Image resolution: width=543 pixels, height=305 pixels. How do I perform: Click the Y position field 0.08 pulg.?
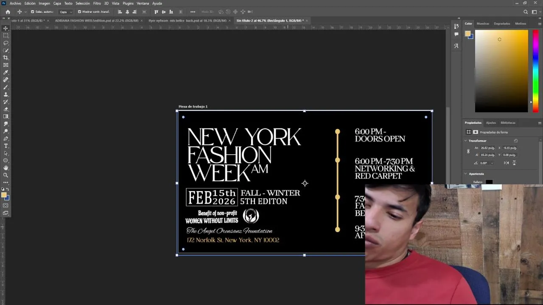point(509,155)
